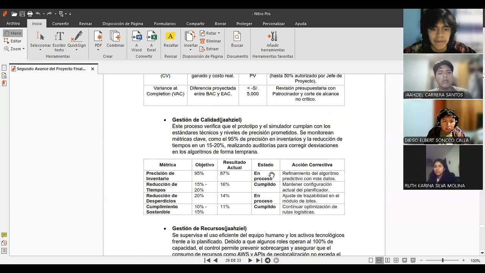This screenshot has width=485, height=273.
Task: Toggle continuous page view
Action: coord(379,260)
